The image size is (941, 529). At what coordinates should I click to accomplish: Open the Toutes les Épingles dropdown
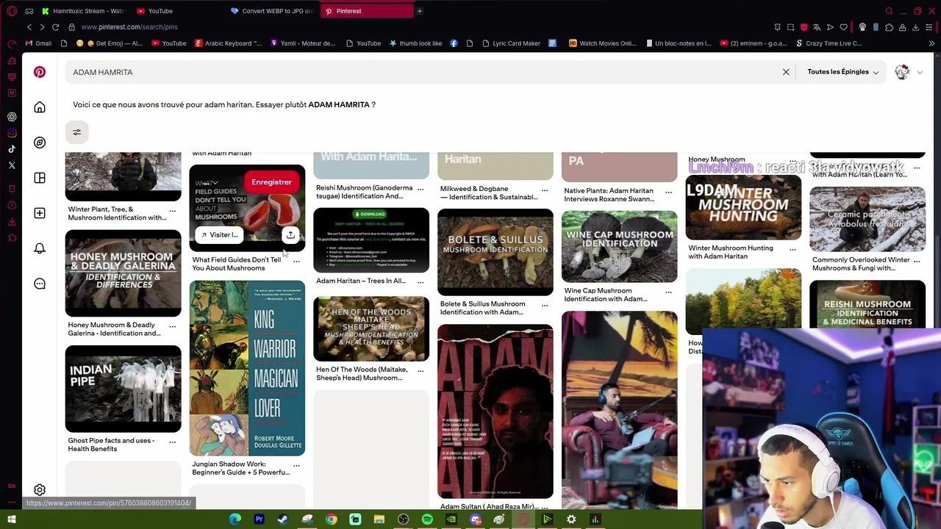click(x=842, y=72)
